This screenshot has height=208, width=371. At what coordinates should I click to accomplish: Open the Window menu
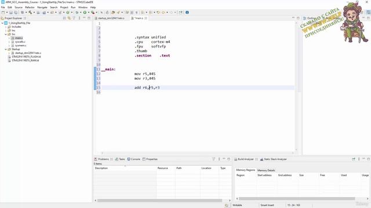(x=83, y=8)
